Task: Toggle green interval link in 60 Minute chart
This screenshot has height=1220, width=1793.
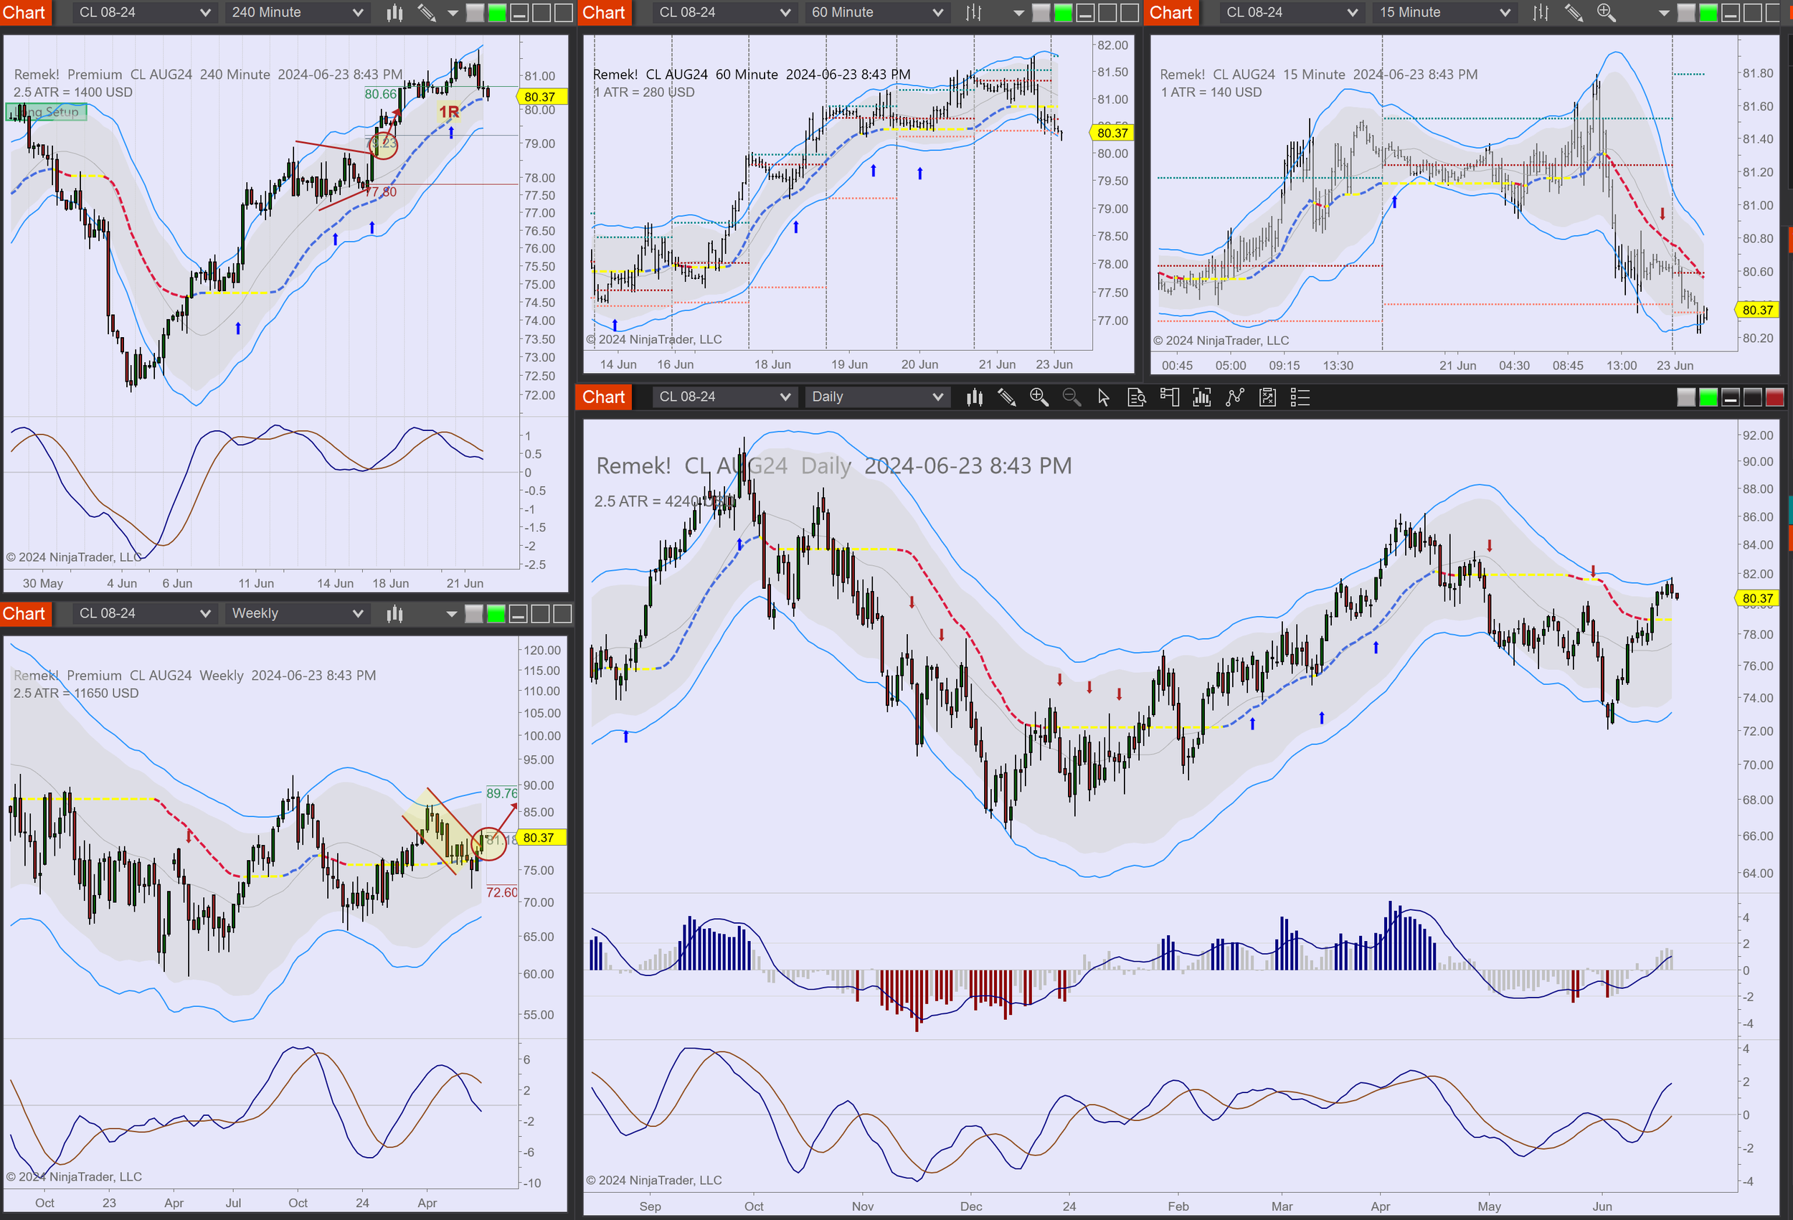Action: coord(1064,12)
